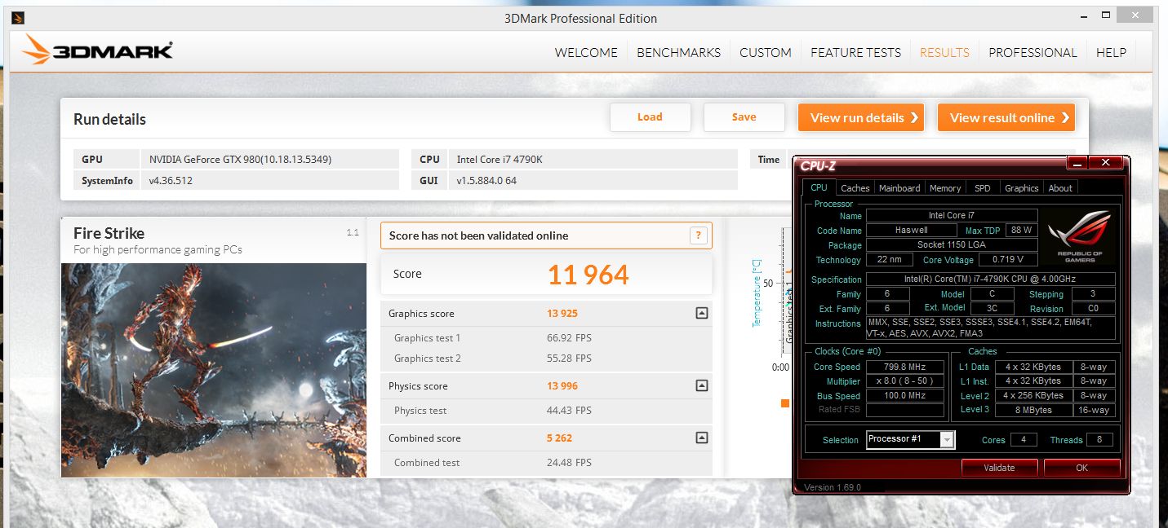Click the 3DMark app icon in the title bar
Viewport: 1168px width, 528px height.
coord(18,17)
